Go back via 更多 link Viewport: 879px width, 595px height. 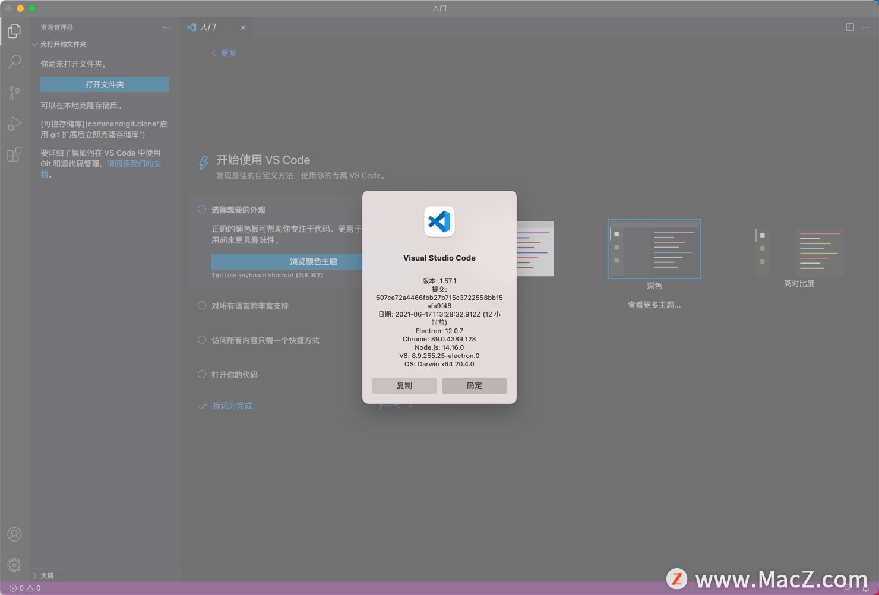click(224, 53)
